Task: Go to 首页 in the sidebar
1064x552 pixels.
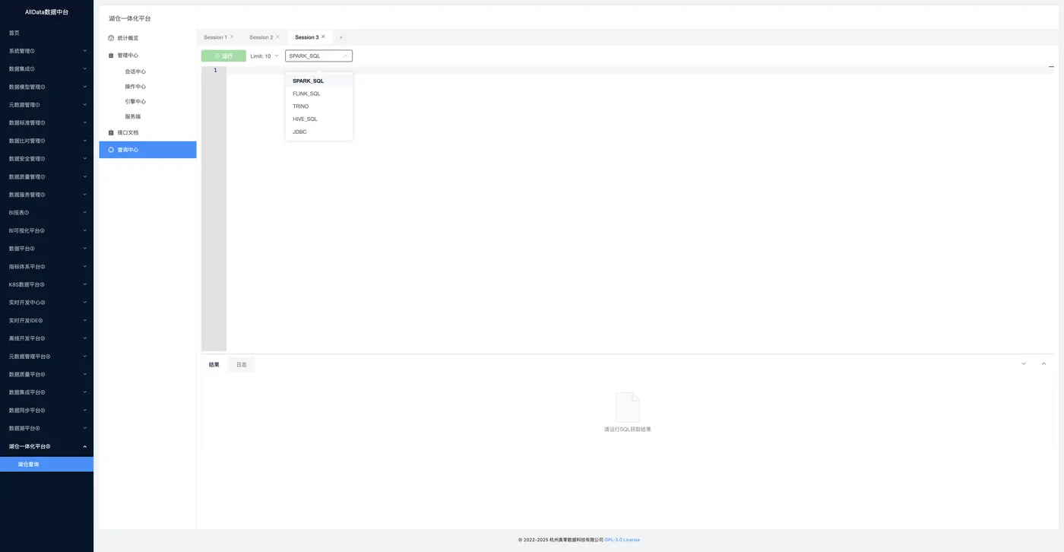Action: 46,33
